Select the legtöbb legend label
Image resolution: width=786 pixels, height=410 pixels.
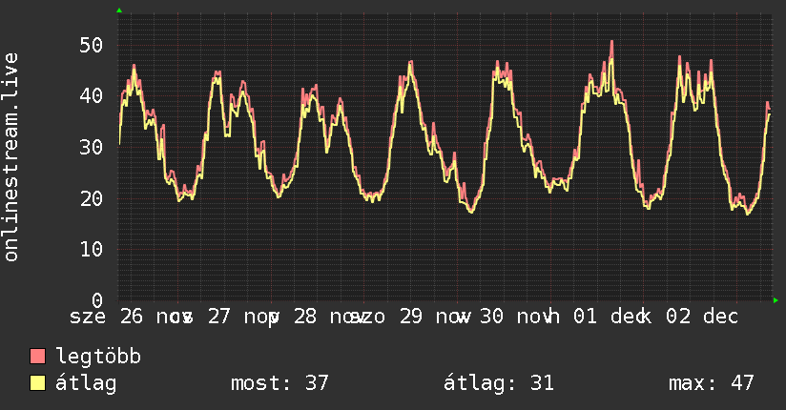point(98,357)
